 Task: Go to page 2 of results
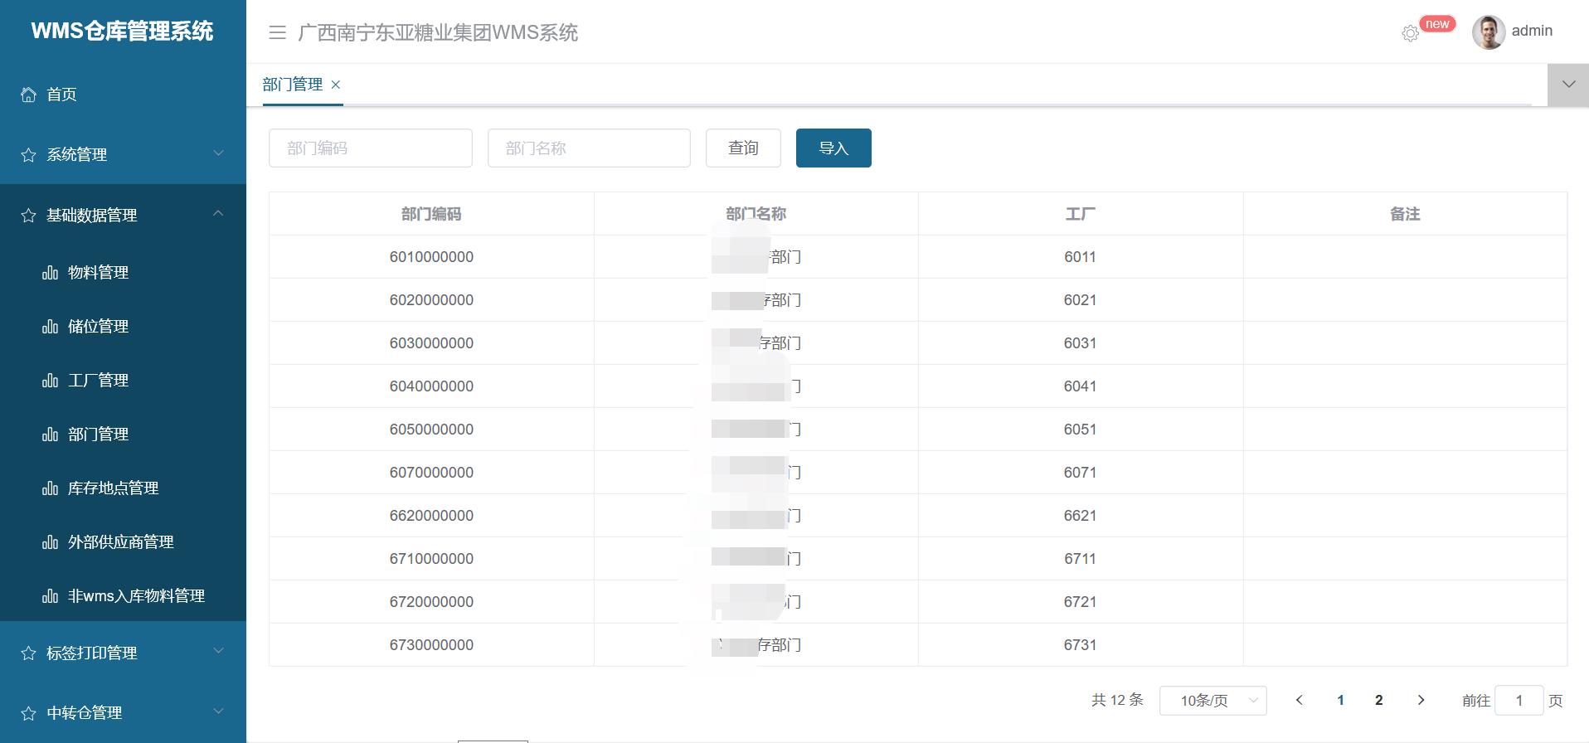[1379, 701]
